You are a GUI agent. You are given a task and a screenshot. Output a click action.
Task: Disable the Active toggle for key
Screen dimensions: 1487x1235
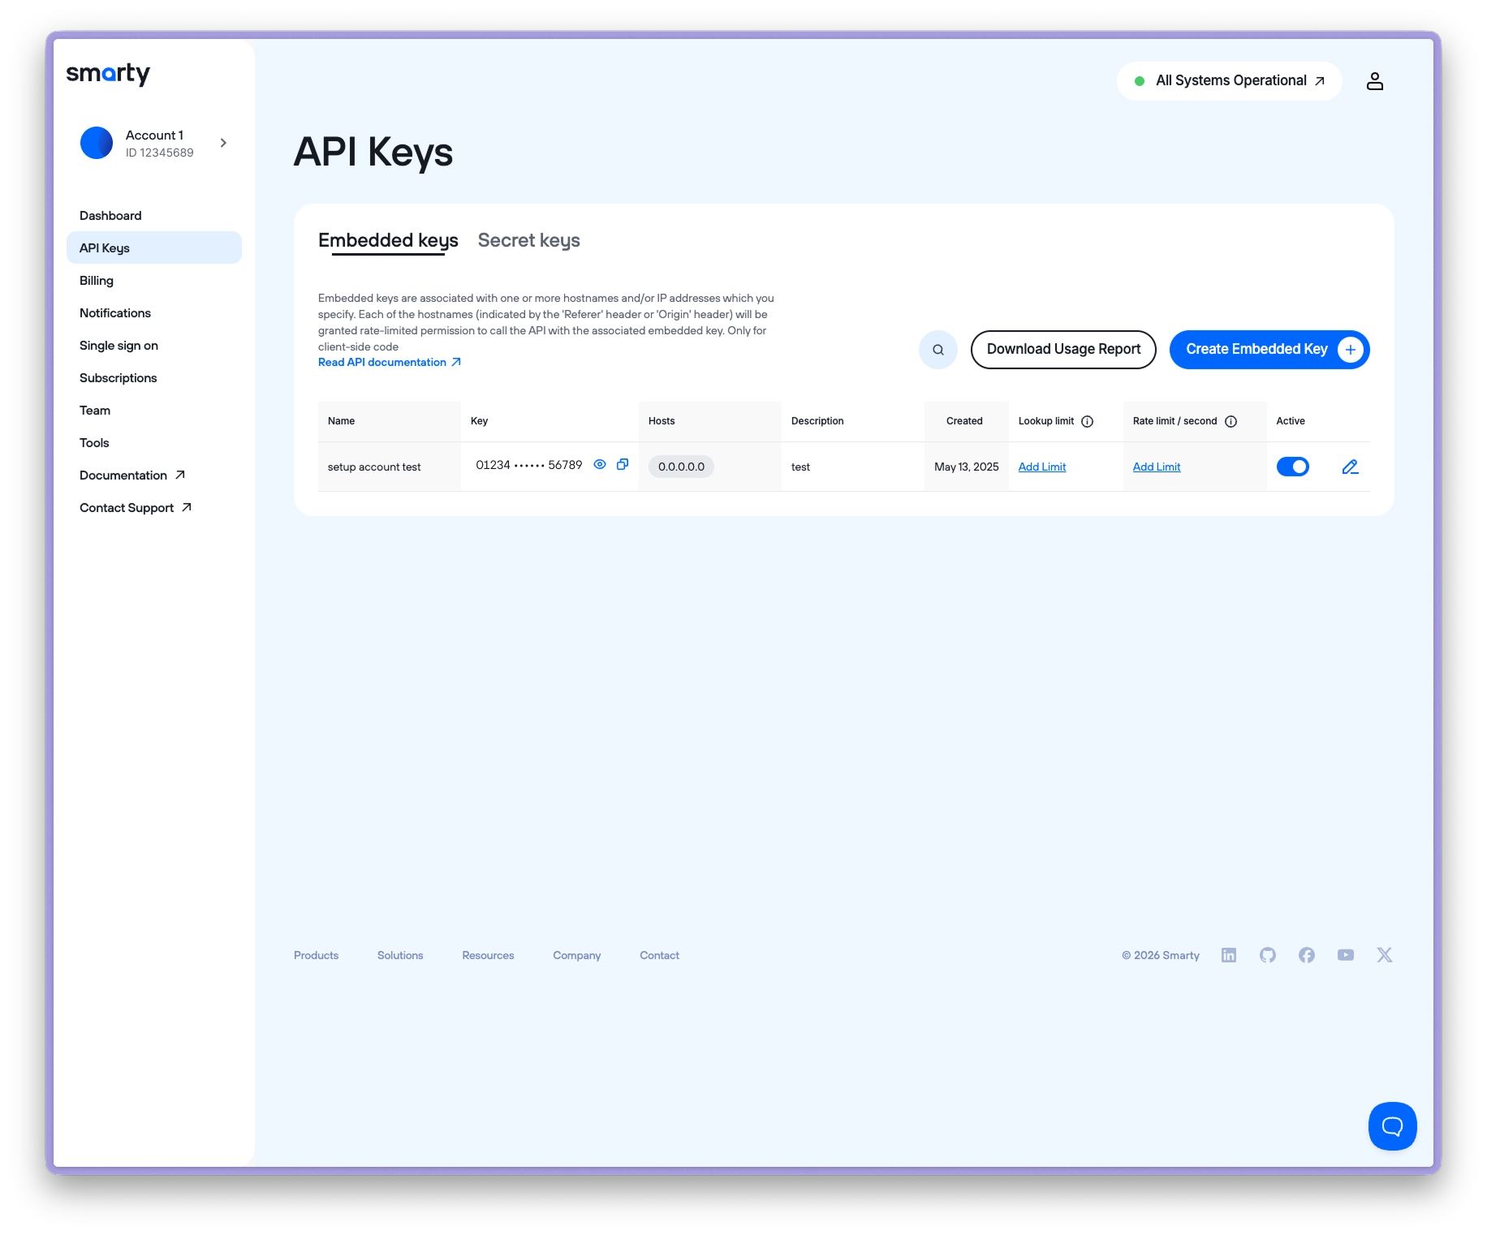coord(1292,467)
